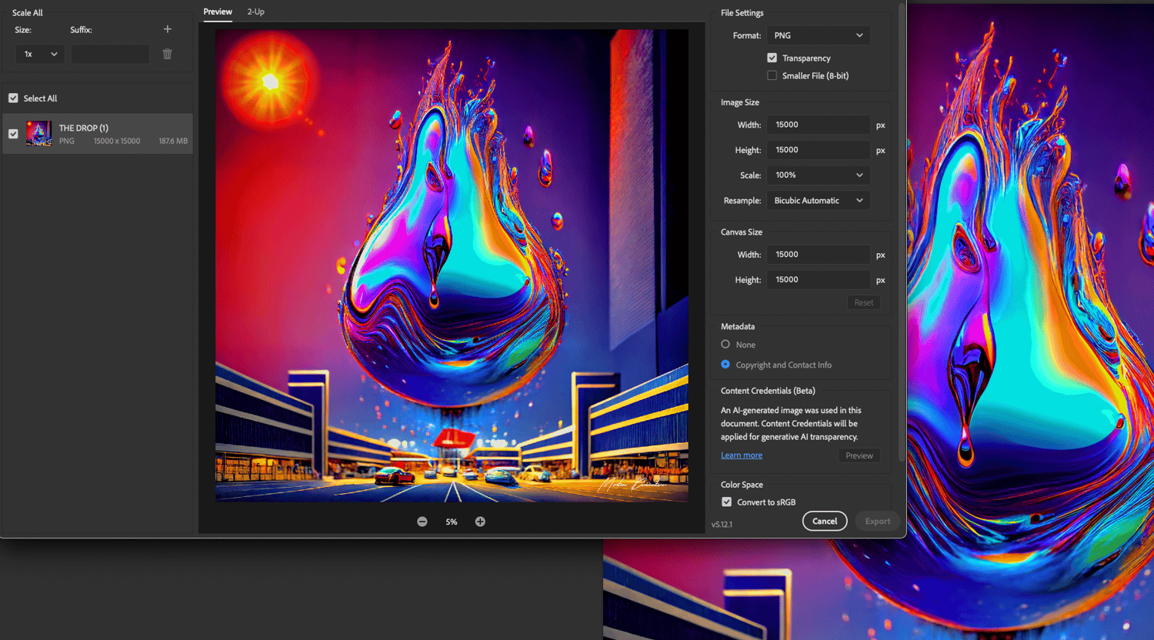Click the Canvas Size Height field
This screenshot has height=640, width=1154.
(x=819, y=280)
